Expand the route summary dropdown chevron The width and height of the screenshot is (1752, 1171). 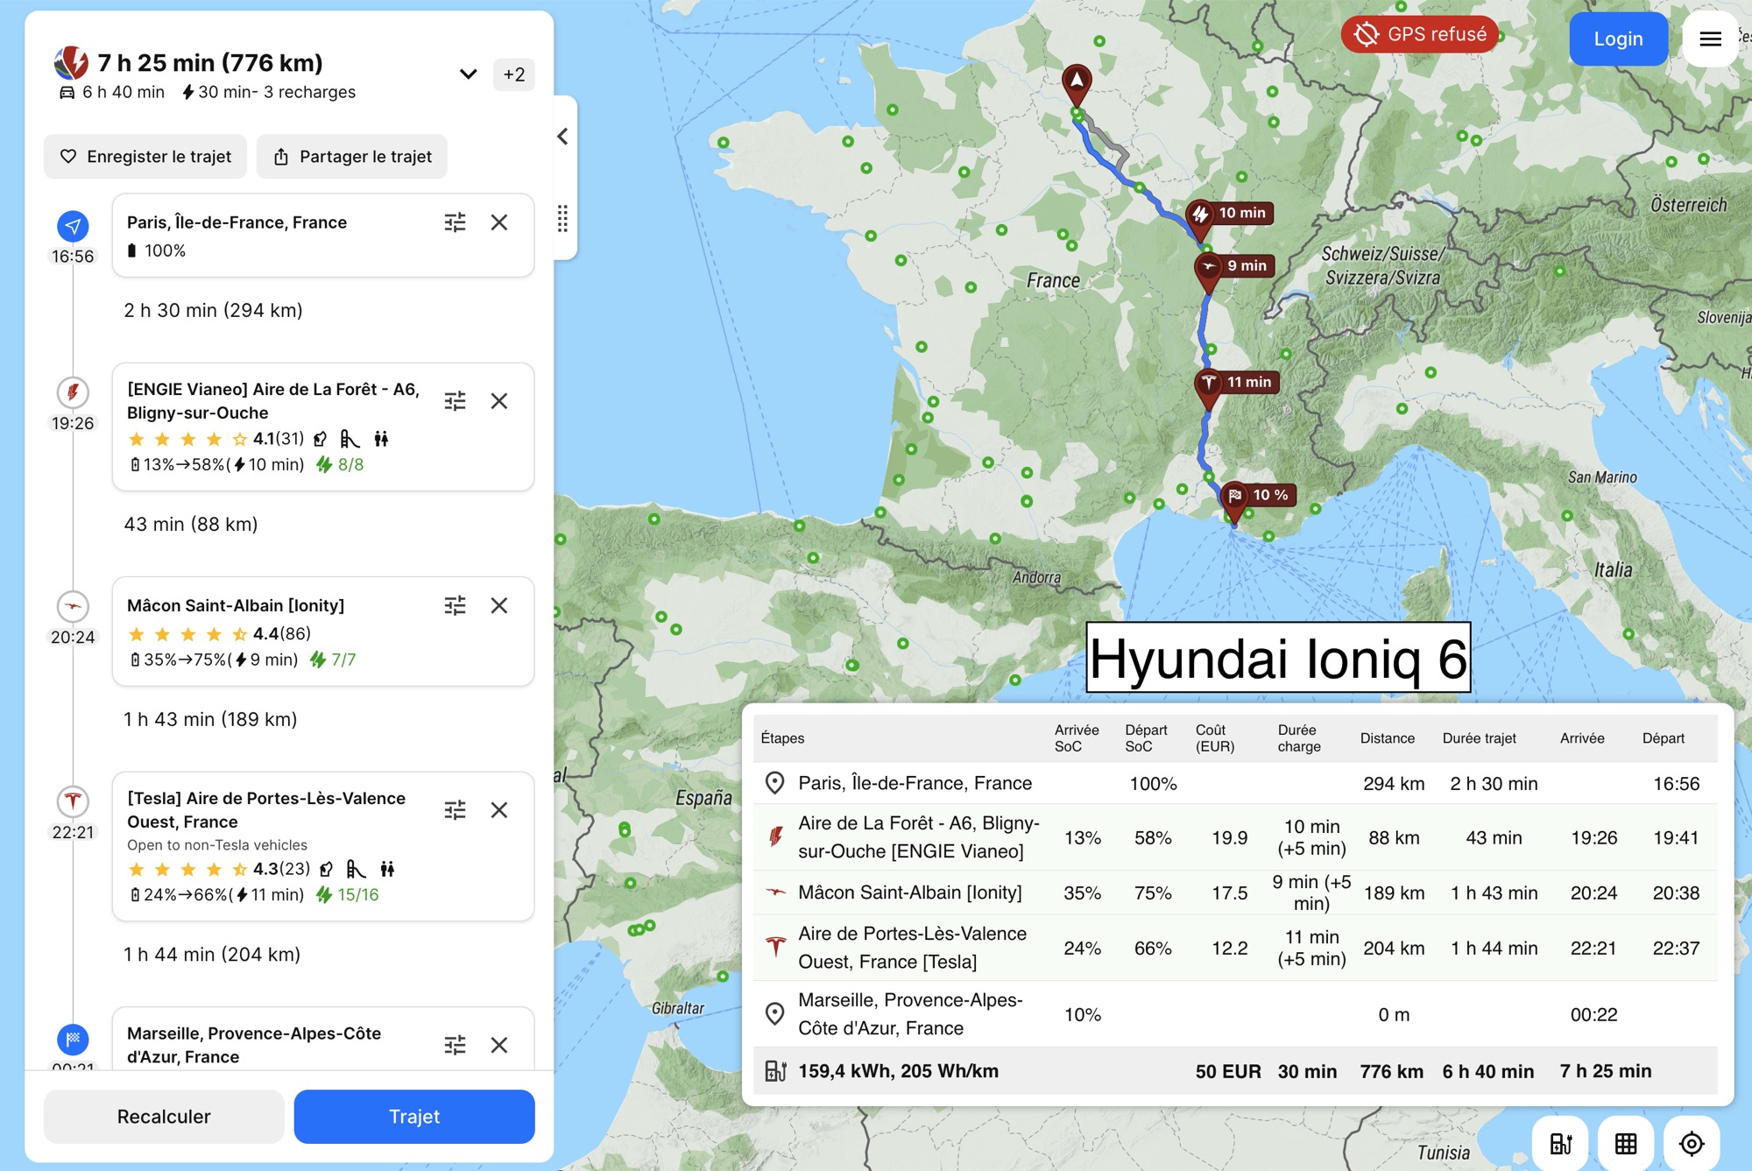[469, 74]
